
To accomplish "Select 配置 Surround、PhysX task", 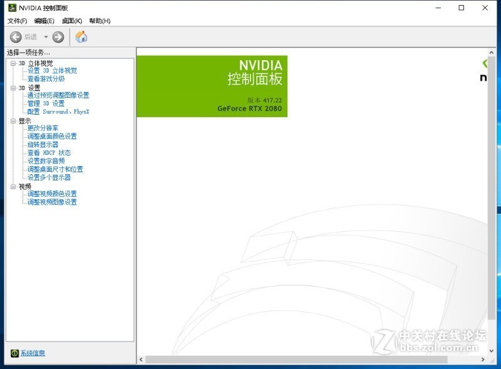I will [58, 112].
